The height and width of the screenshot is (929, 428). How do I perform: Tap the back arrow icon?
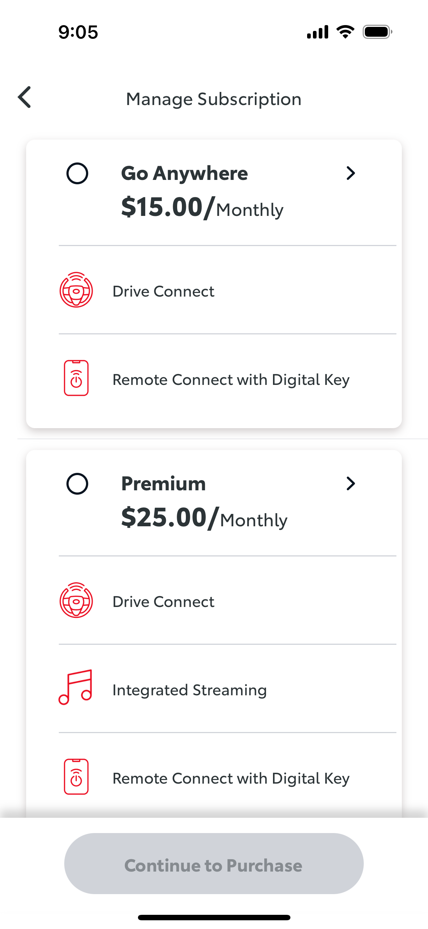pos(24,97)
